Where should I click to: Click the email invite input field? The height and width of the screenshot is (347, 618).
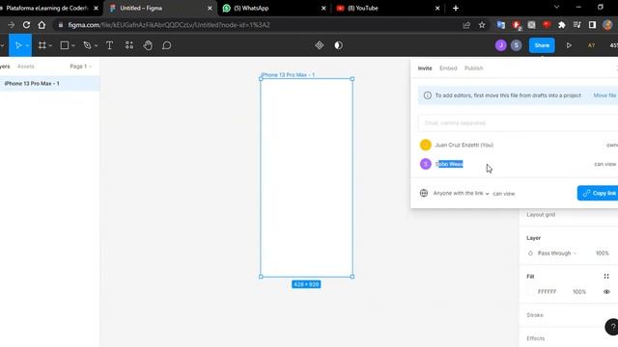(x=518, y=123)
